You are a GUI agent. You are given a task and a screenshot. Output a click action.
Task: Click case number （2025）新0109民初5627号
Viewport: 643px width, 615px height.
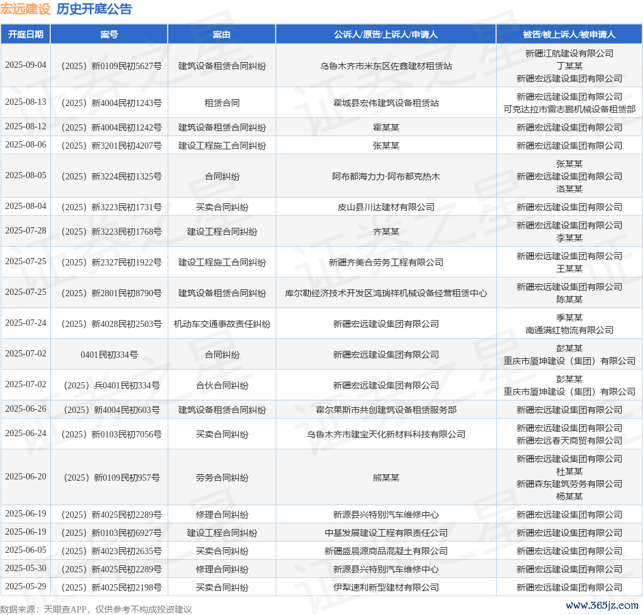(109, 66)
